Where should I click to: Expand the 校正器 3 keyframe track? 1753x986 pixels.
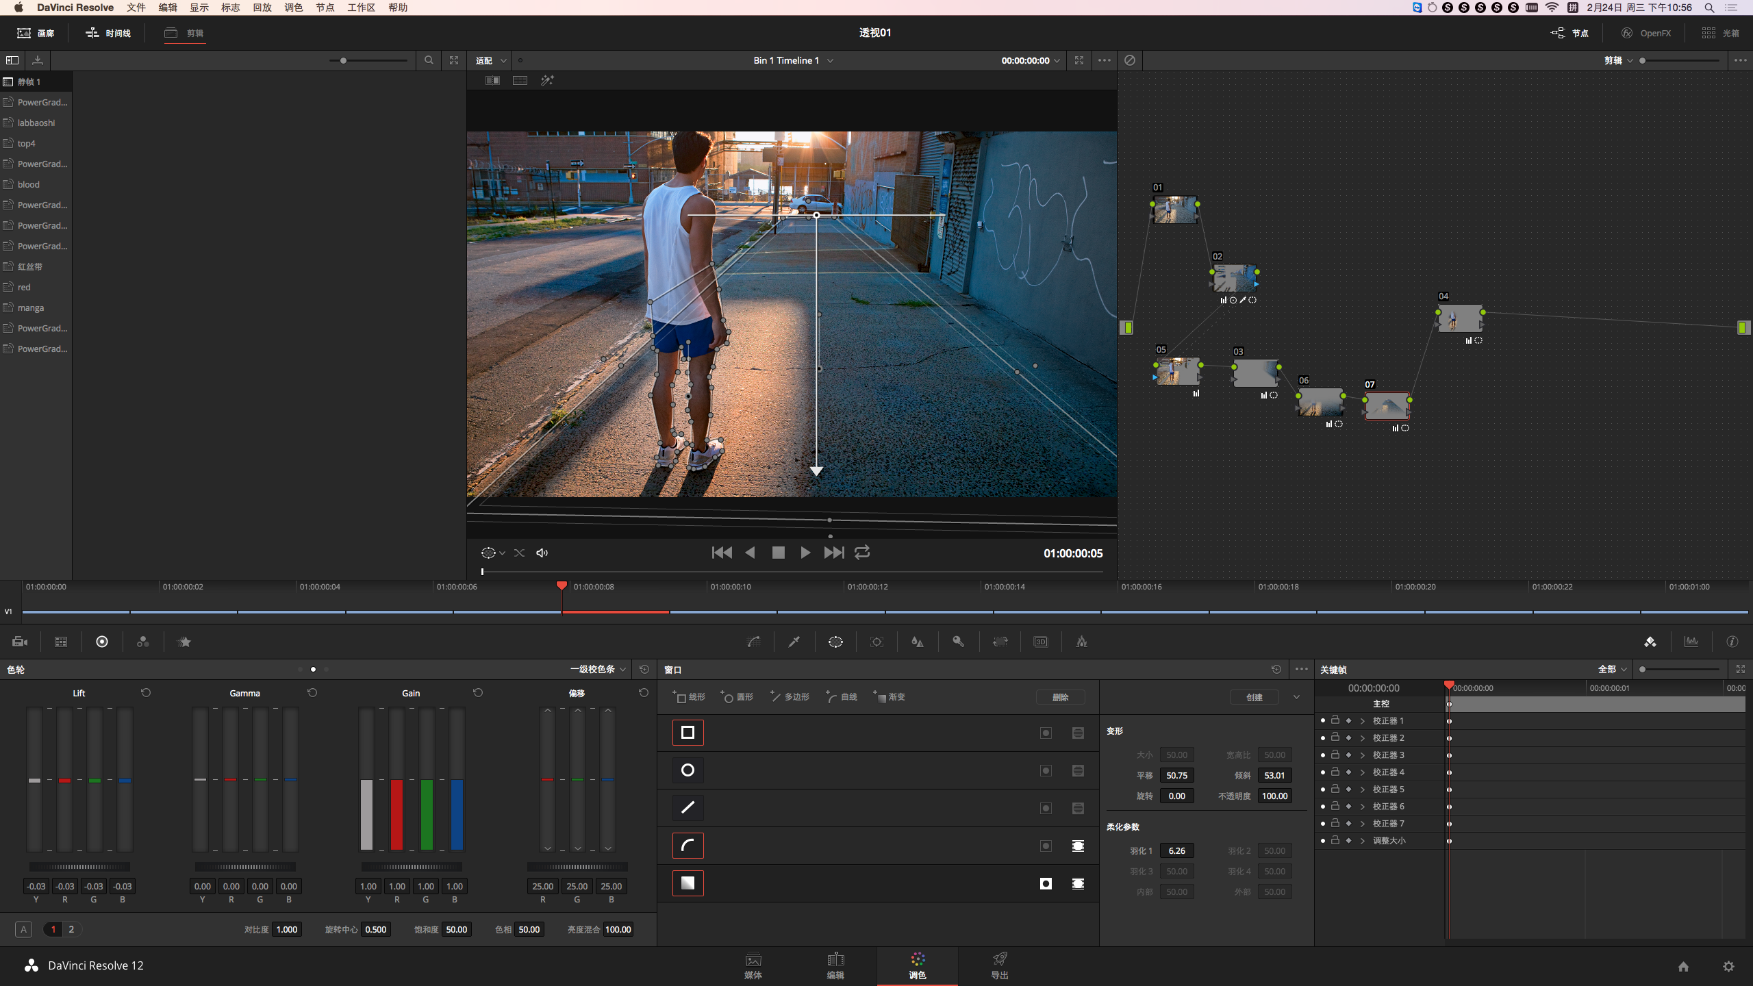(x=1362, y=755)
